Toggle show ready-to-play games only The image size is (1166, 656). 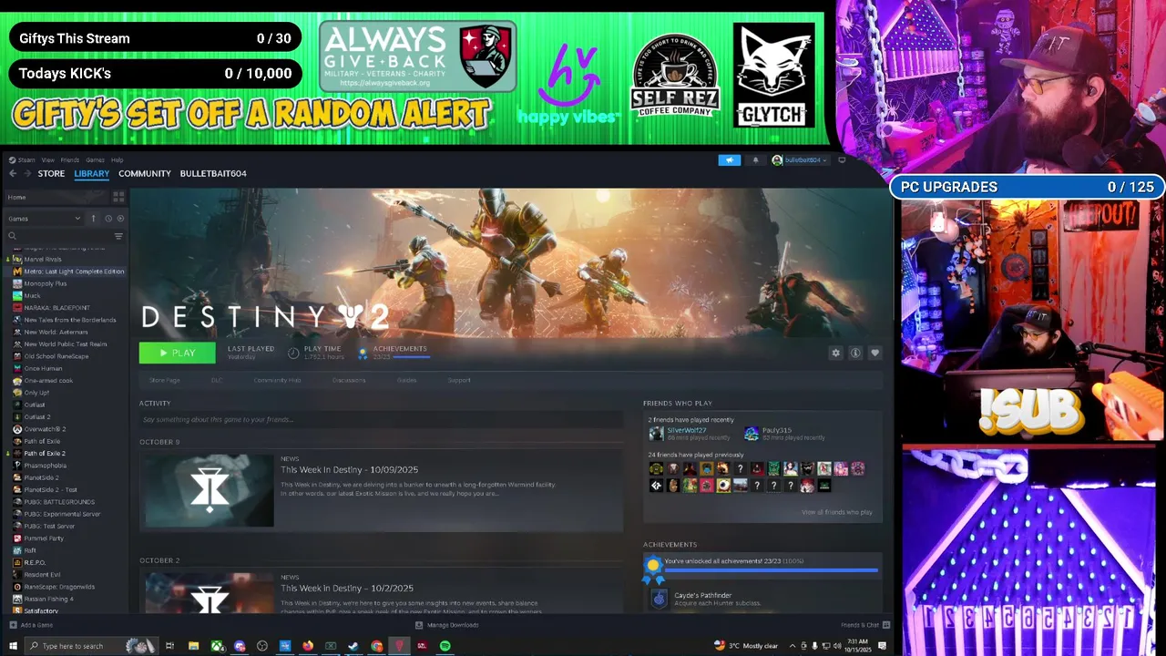click(120, 219)
